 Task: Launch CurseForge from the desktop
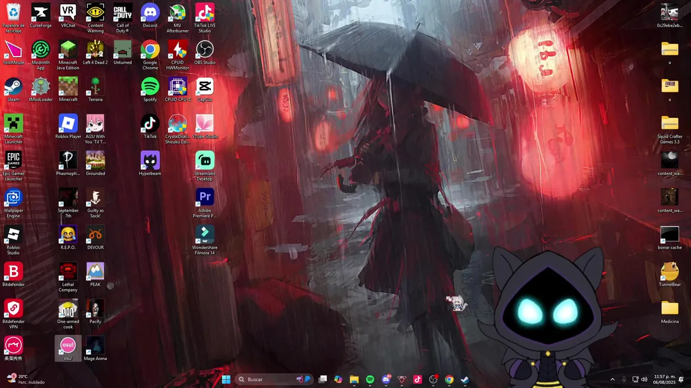click(x=40, y=16)
